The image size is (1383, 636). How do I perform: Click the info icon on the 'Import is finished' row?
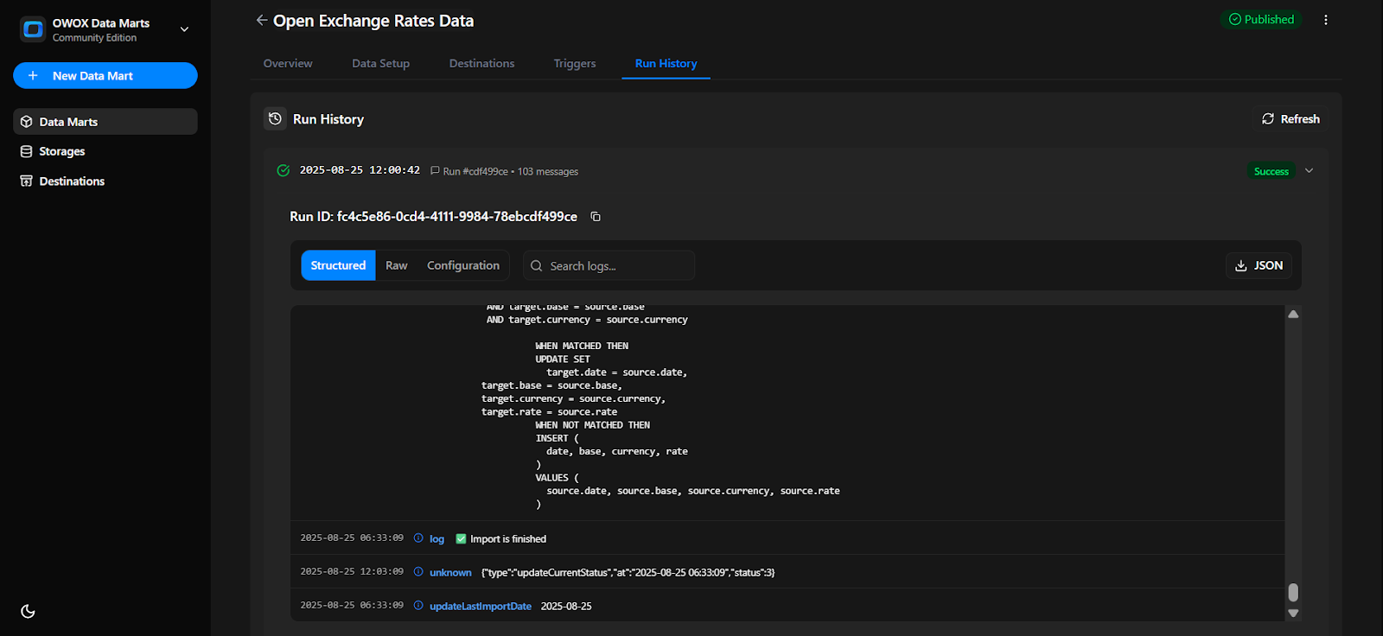pos(418,537)
